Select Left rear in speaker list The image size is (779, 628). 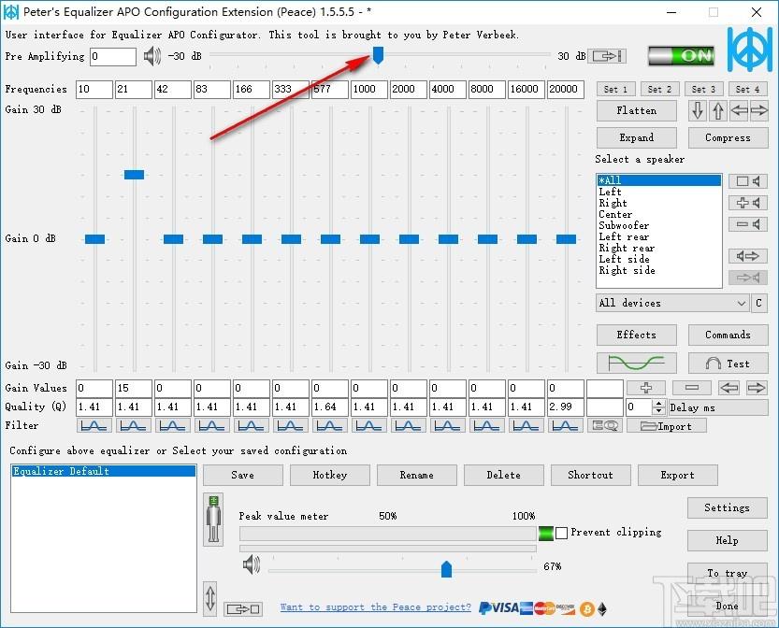click(658, 236)
